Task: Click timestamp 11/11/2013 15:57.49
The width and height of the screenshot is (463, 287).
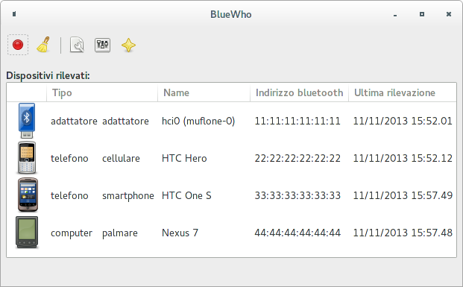Action: pyautogui.click(x=403, y=195)
